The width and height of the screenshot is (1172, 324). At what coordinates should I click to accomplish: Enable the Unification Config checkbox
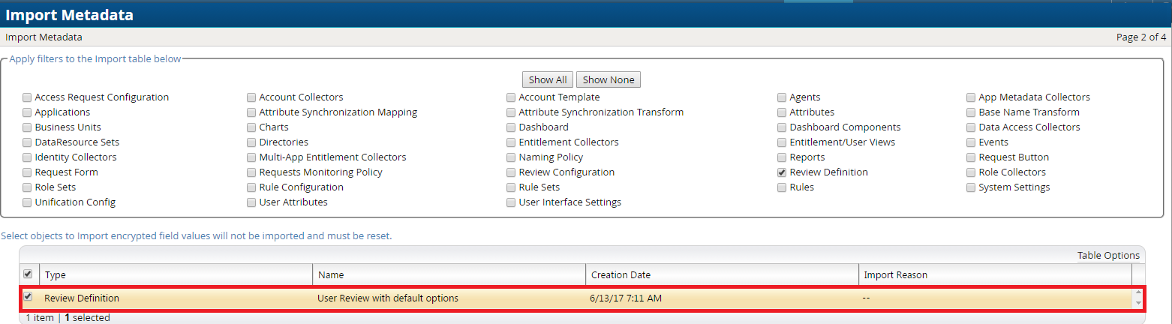click(x=27, y=202)
